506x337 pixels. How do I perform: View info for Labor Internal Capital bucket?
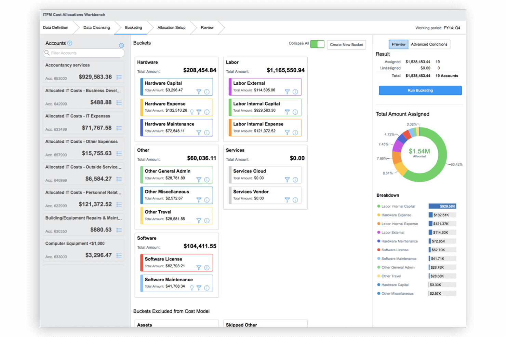(295, 112)
